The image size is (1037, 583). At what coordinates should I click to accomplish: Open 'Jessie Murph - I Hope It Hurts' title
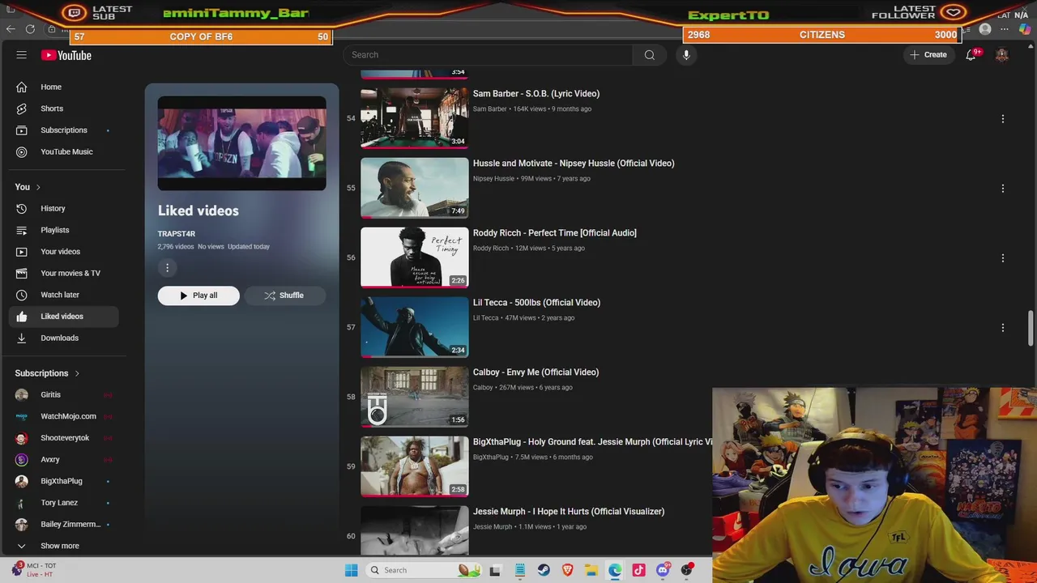click(x=569, y=512)
